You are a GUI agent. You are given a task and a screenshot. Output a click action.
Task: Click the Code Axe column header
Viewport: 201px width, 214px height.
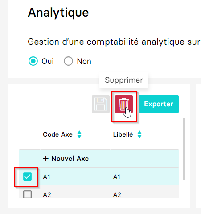pyautogui.click(x=57, y=134)
